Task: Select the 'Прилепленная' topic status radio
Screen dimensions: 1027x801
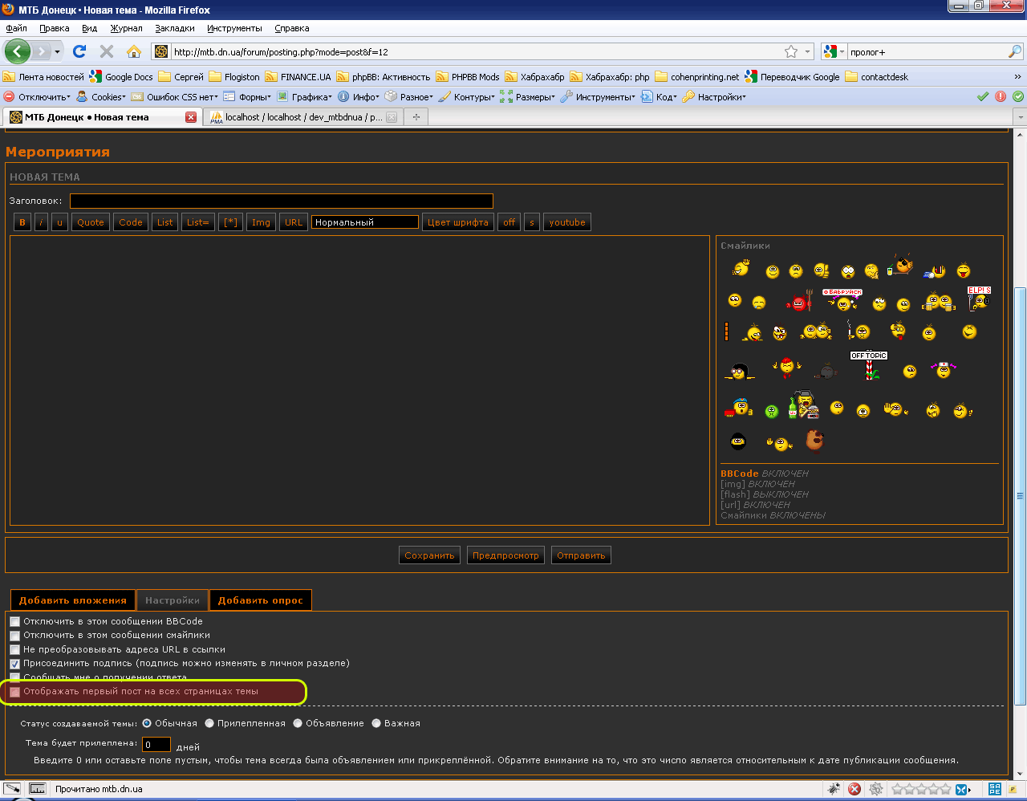Action: (x=209, y=723)
